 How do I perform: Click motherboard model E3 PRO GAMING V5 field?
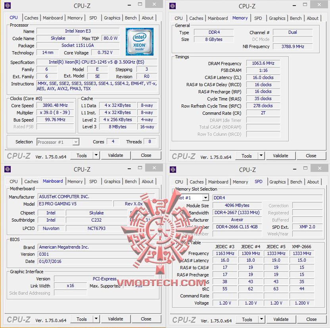pyautogui.click(x=75, y=204)
